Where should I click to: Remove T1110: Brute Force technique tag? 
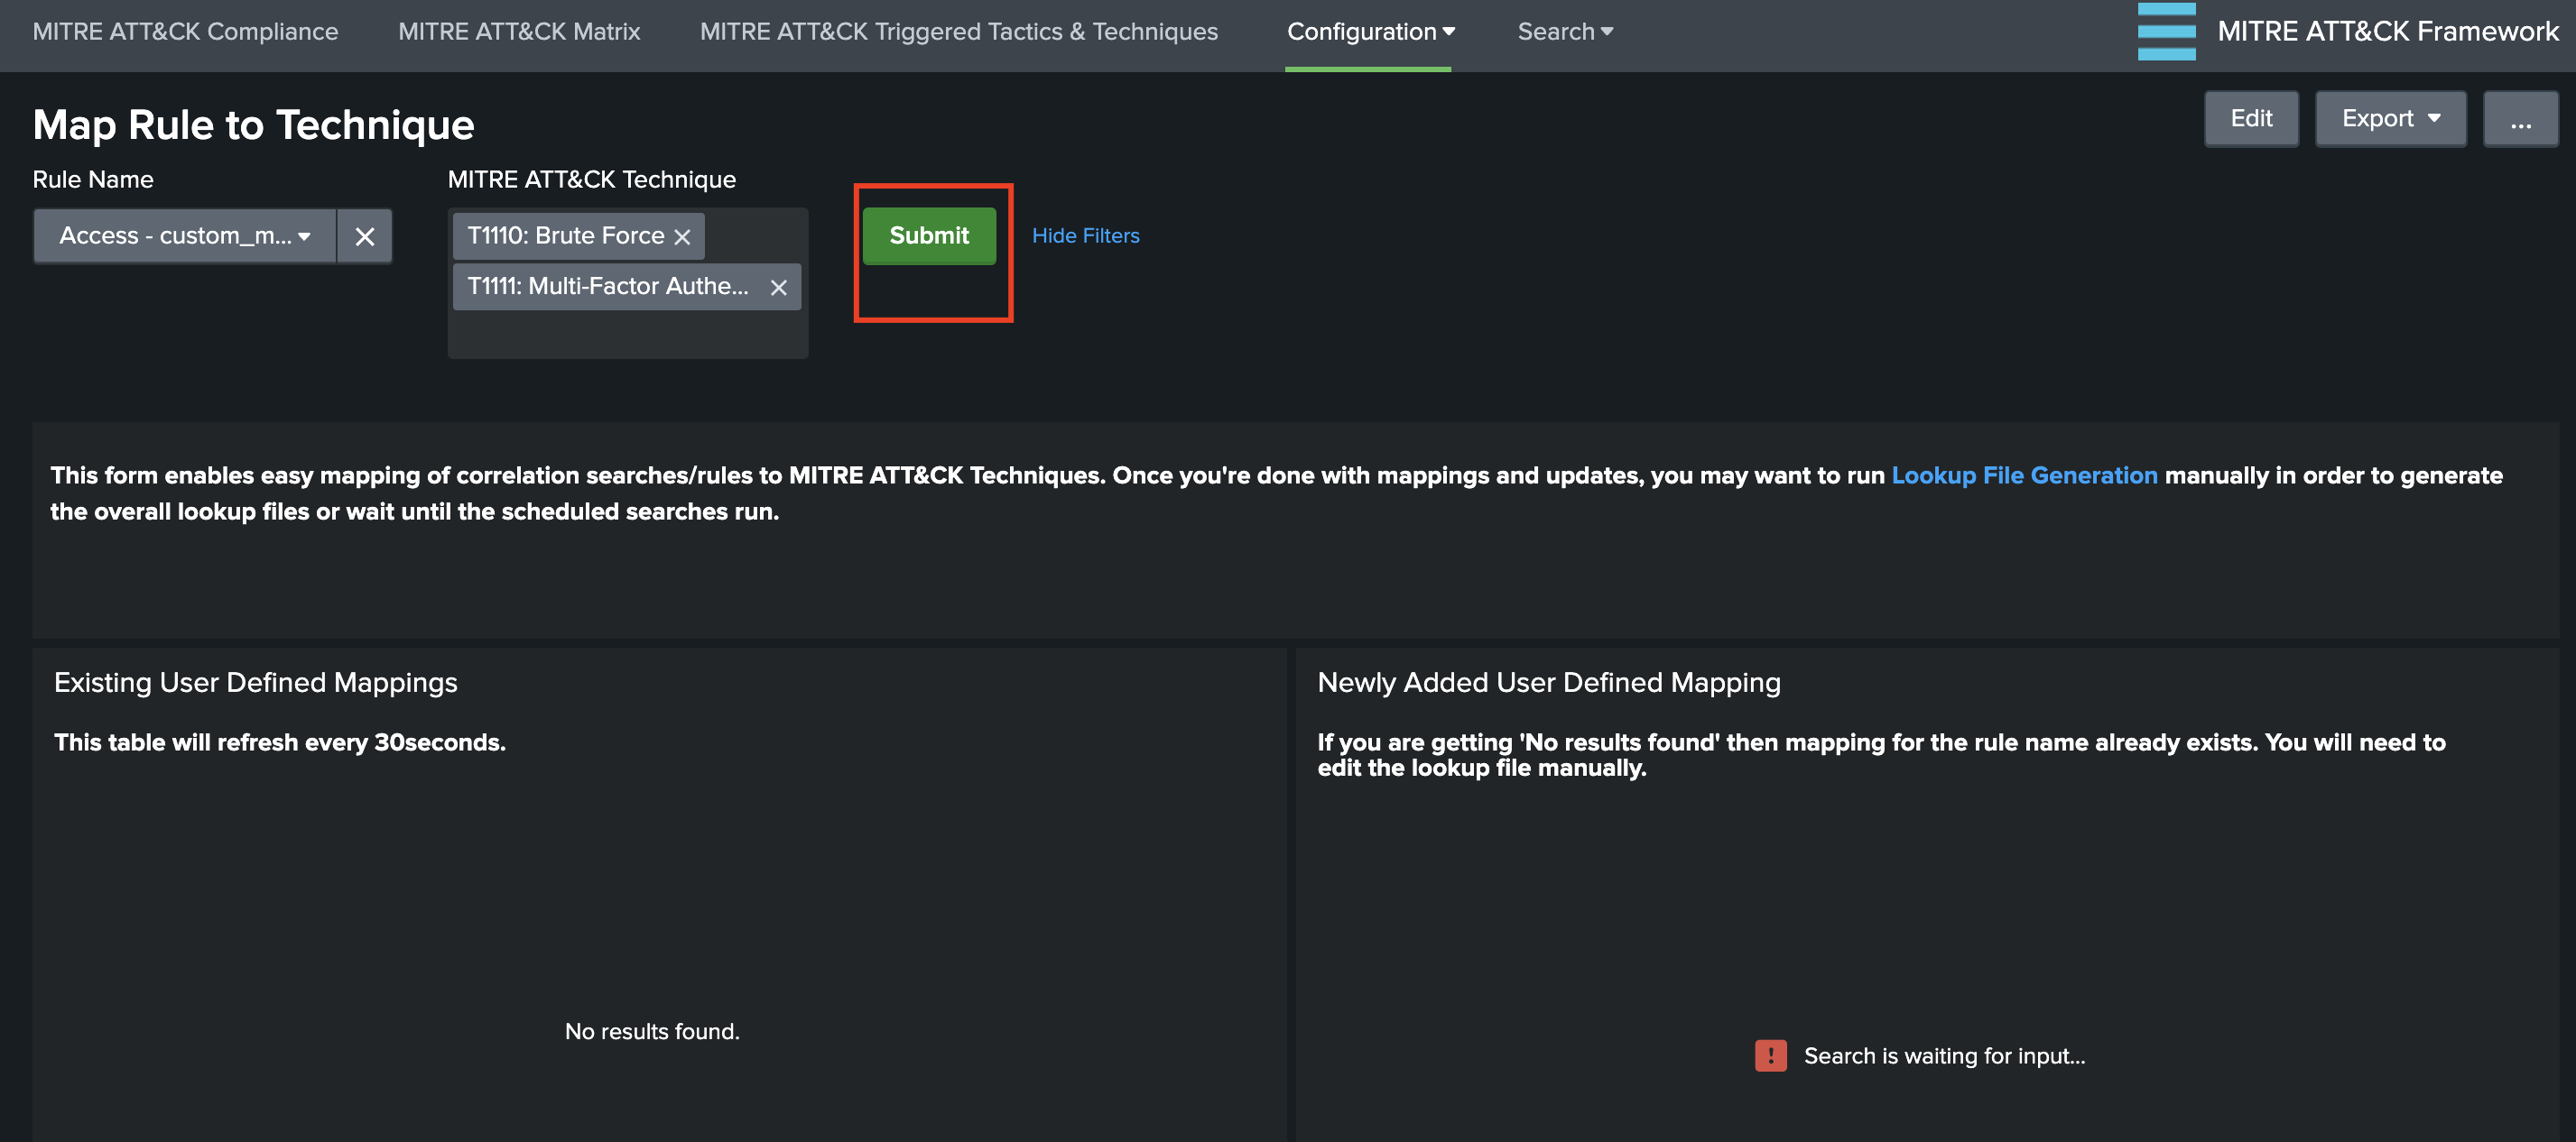tap(682, 237)
